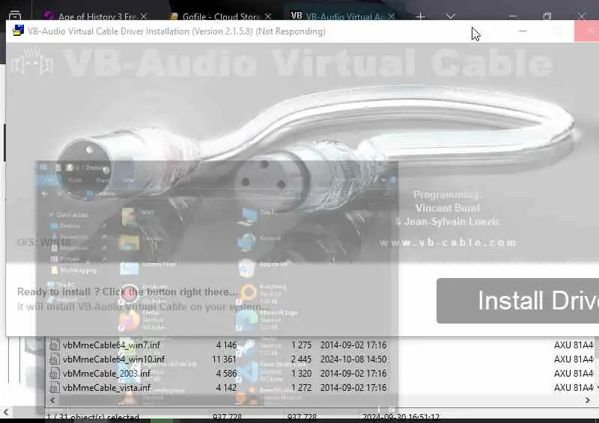Click the vbMmeCable64_win7.inf file icon
Image resolution: width=599 pixels, height=423 pixels.
(55, 345)
